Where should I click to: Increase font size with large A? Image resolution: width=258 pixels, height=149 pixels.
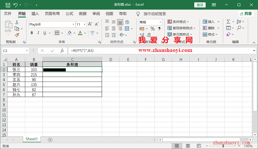tap(90, 24)
